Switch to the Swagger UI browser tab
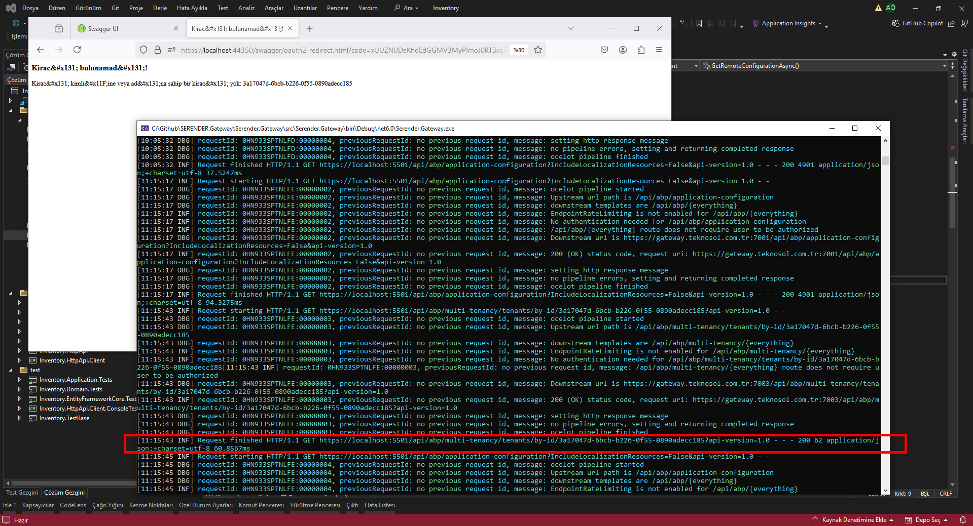 pyautogui.click(x=124, y=28)
